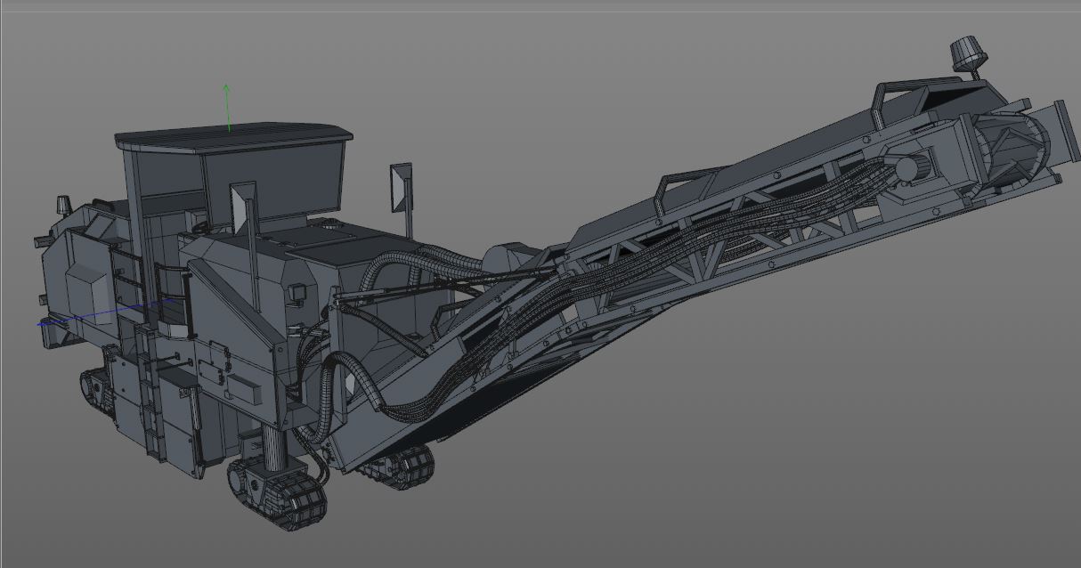Select the cabin roof canopy of the model
The image size is (1081, 568).
pyautogui.click(x=233, y=139)
